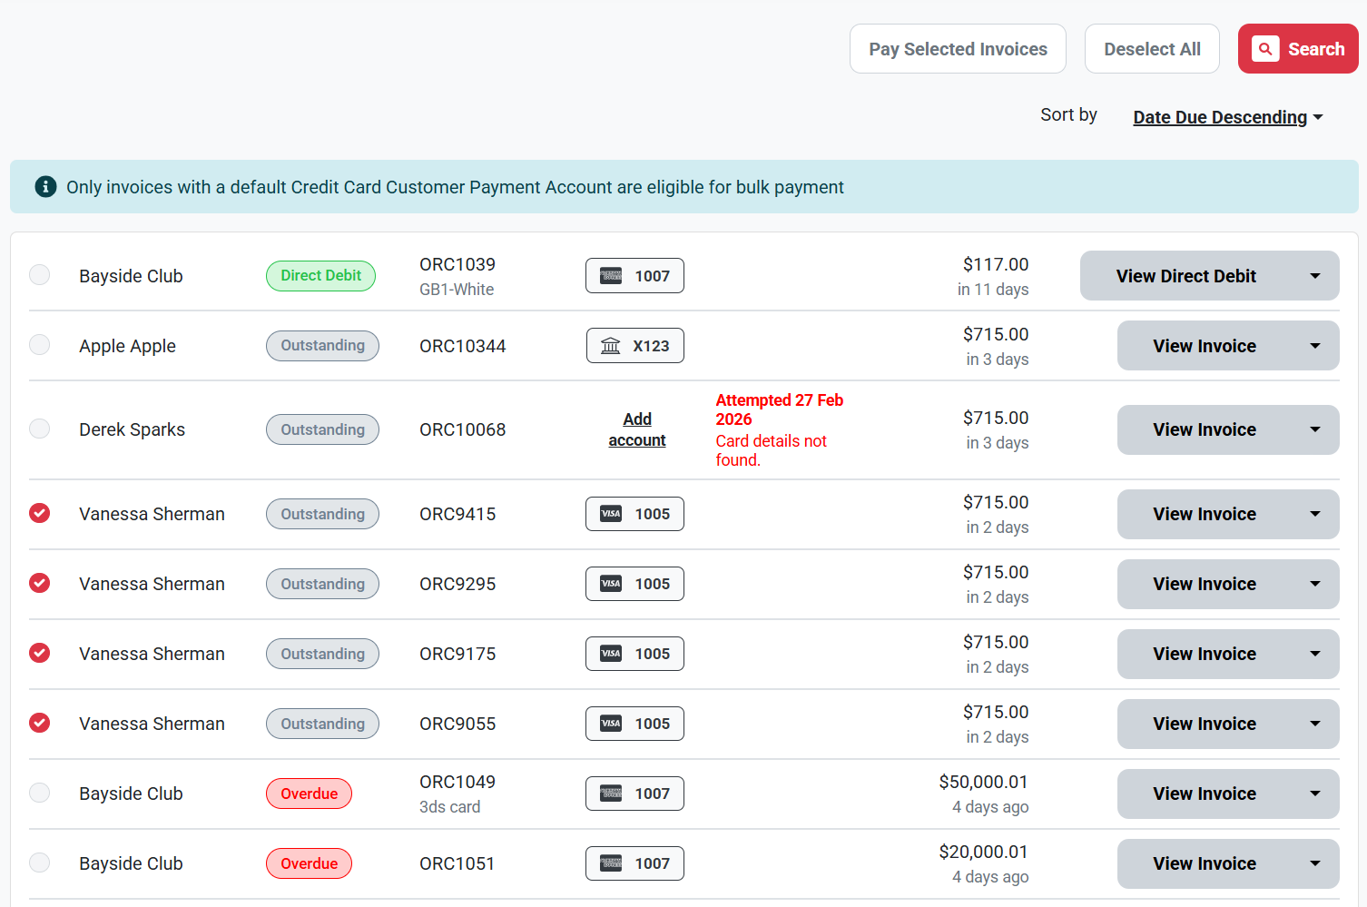Click the Deselect All button
The width and height of the screenshot is (1367, 907).
1152,49
